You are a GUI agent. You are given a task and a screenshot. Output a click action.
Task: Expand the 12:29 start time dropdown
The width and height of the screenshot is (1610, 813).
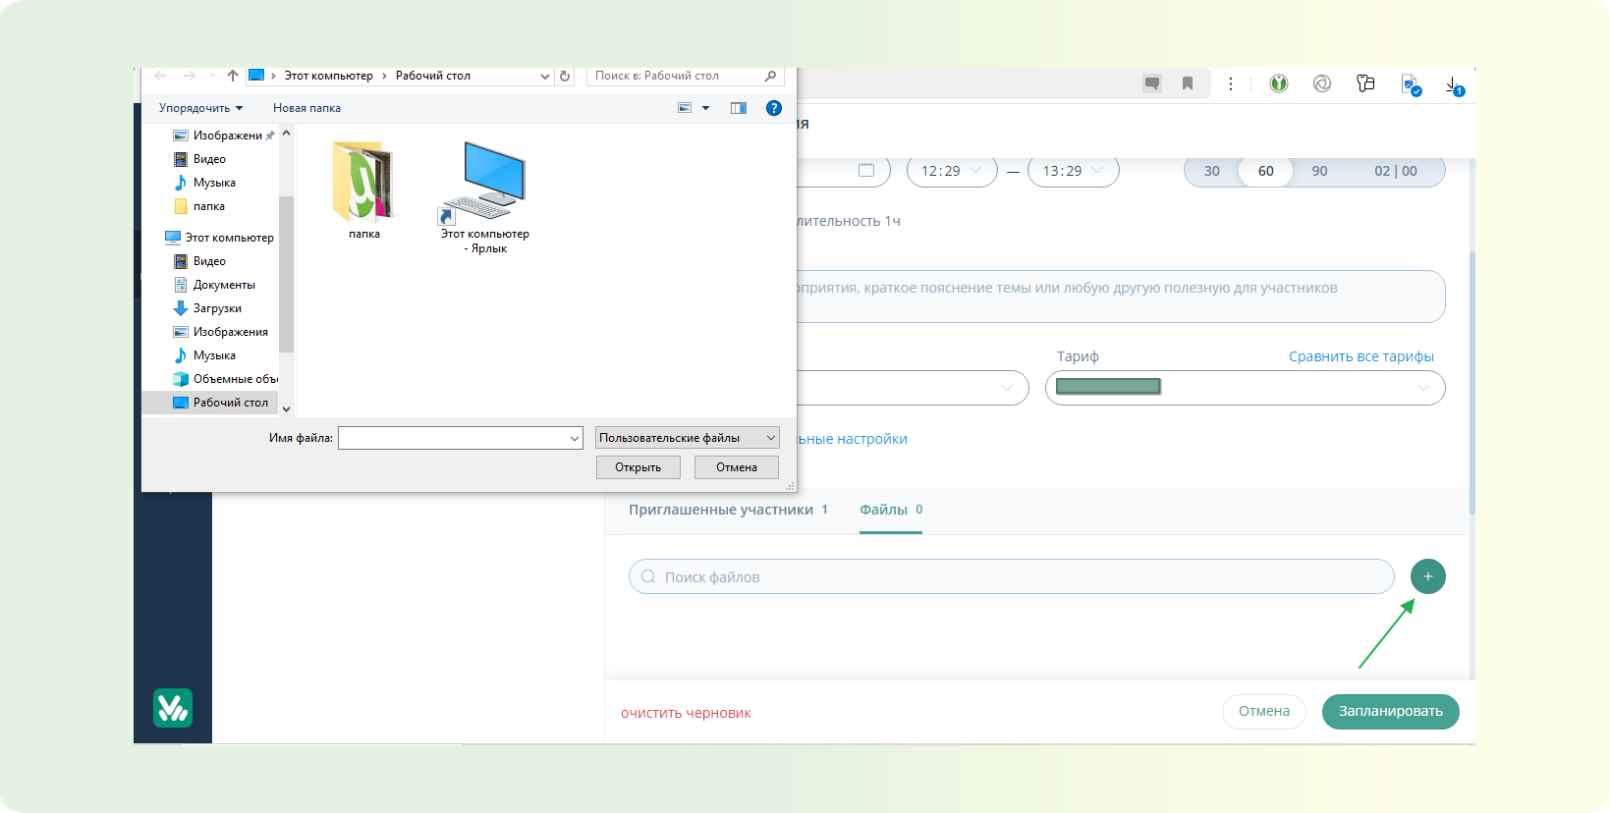tap(951, 171)
